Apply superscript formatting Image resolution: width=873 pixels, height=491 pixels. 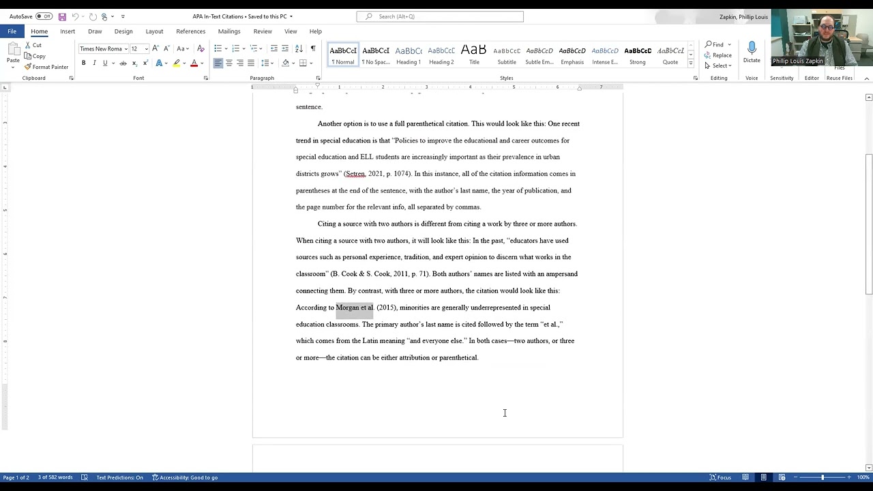click(x=145, y=63)
